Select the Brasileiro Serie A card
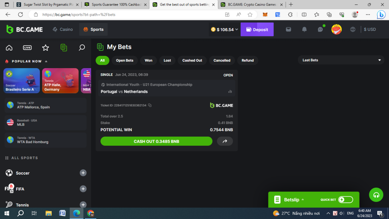Screen dimensions: 389x219 click(x=21, y=81)
